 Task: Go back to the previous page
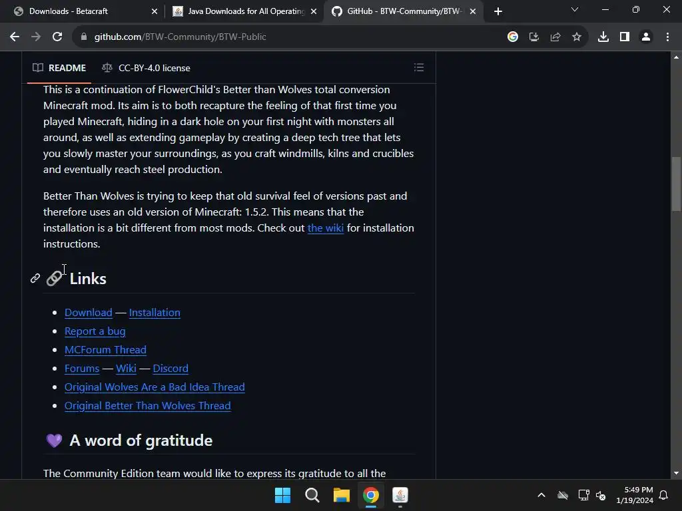pyautogui.click(x=15, y=37)
